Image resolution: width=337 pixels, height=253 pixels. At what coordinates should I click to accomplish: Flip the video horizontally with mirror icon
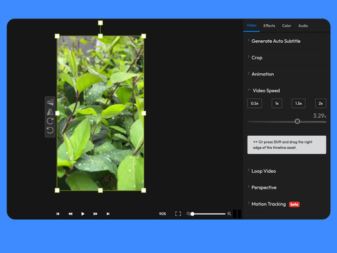tap(50, 112)
